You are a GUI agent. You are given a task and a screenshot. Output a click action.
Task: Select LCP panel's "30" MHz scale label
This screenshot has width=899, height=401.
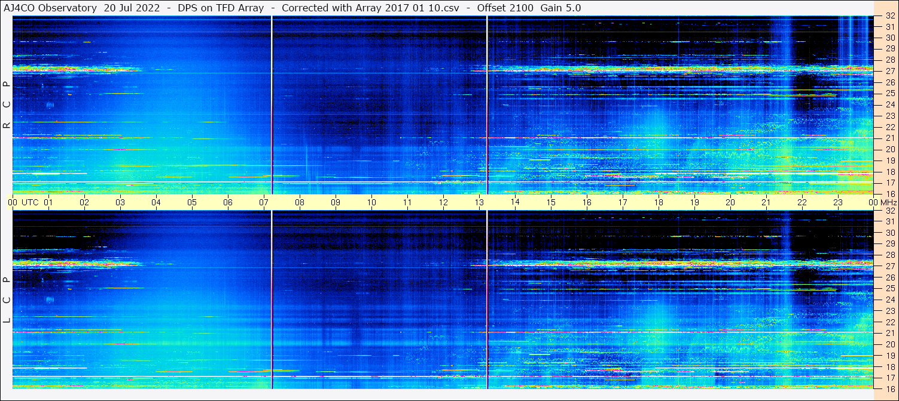[889, 233]
